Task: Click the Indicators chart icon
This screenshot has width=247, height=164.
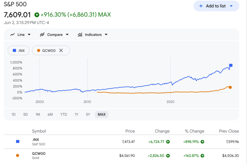Action: 80,34
